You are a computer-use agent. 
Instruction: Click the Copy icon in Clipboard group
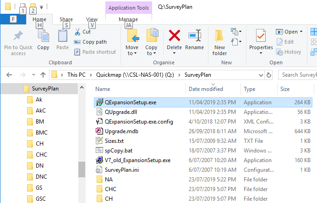(43, 36)
